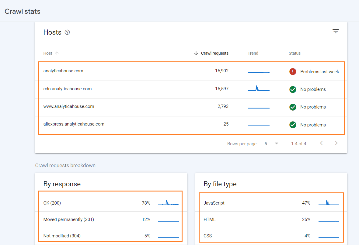Click green check icon for www.analyticahouse.com
359x245 pixels.
pyautogui.click(x=293, y=107)
